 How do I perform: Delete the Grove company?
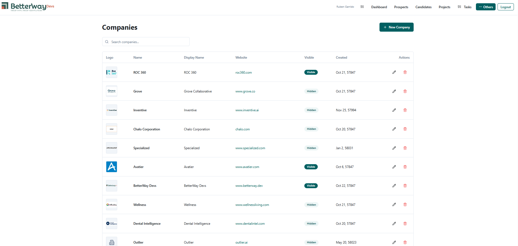pos(405,91)
